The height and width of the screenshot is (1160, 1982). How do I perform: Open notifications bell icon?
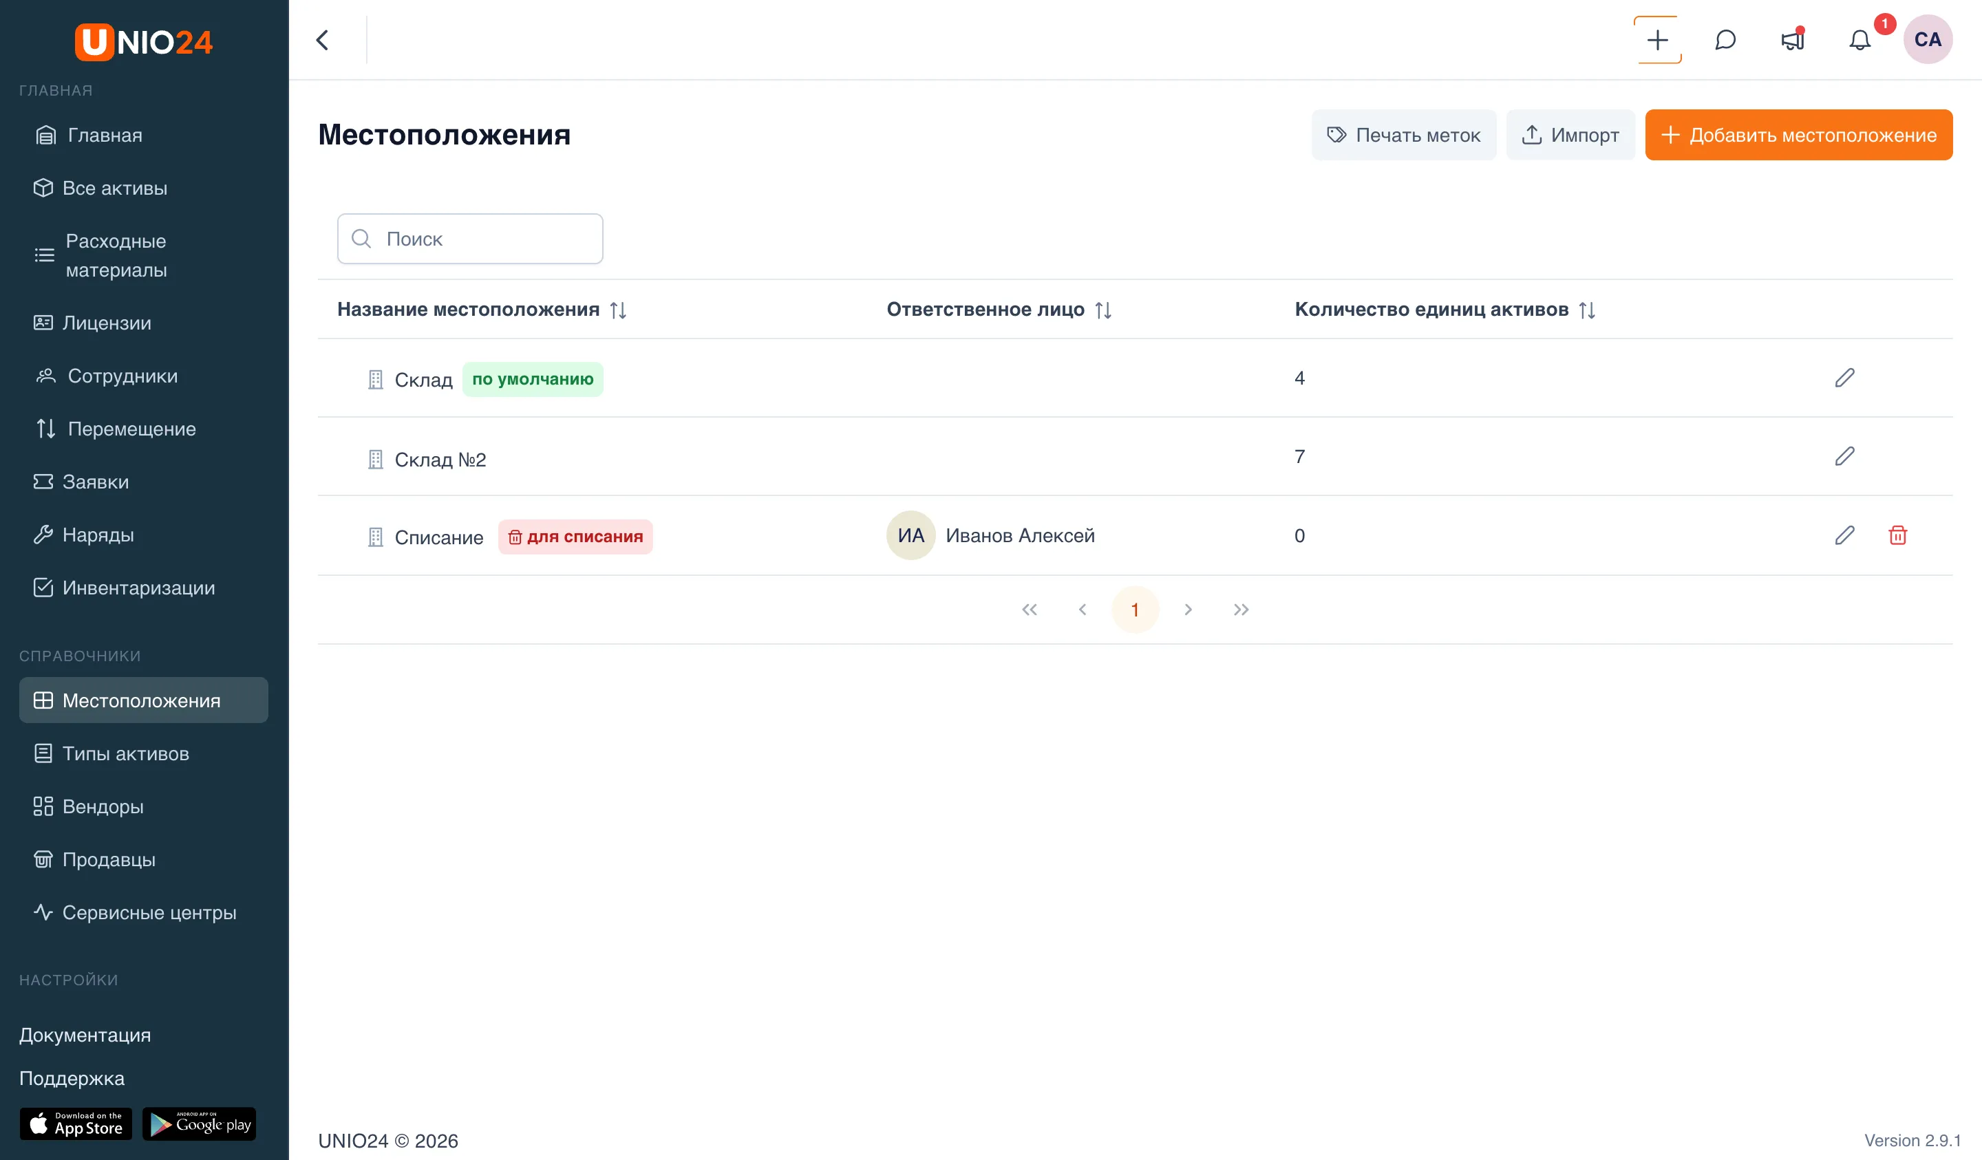coord(1860,40)
